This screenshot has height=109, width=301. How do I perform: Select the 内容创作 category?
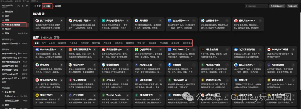[x=107, y=43]
